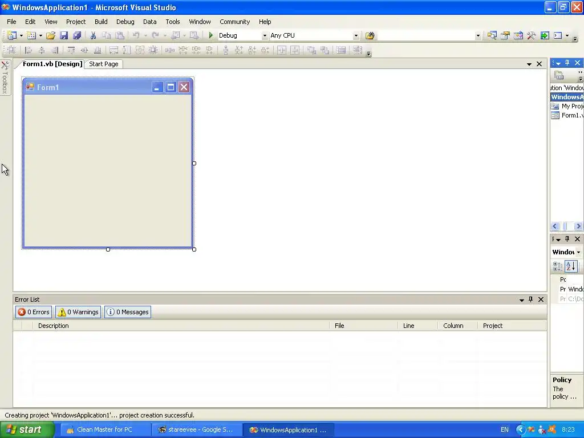Toggle the 0 Errors filter

34,312
